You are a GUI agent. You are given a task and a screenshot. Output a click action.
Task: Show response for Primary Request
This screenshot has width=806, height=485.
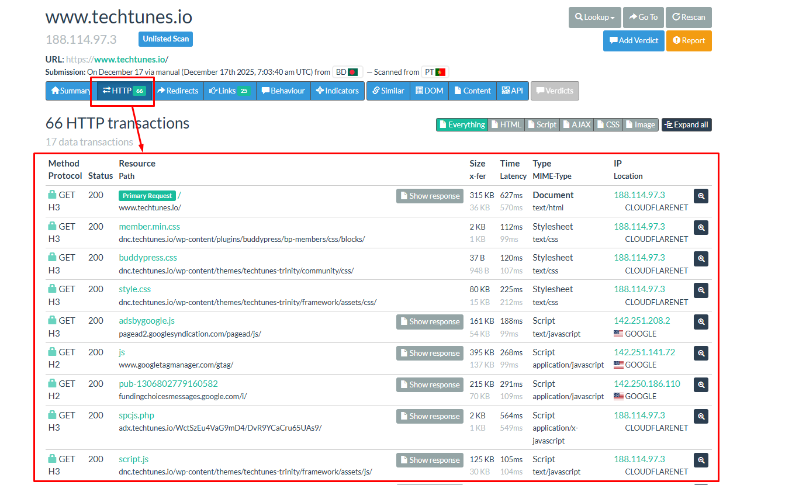[430, 196]
